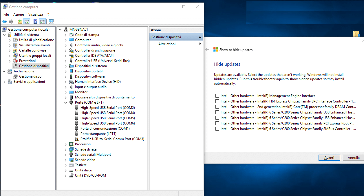This screenshot has width=364, height=196.
Task: Click the Visualizzatore eventi icon
Action: pos(15,45)
